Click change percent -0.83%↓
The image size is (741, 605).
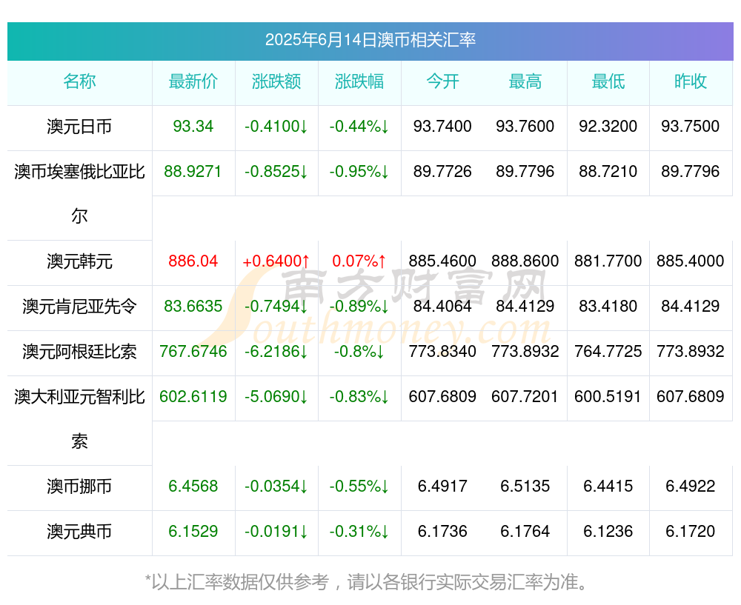359,396
